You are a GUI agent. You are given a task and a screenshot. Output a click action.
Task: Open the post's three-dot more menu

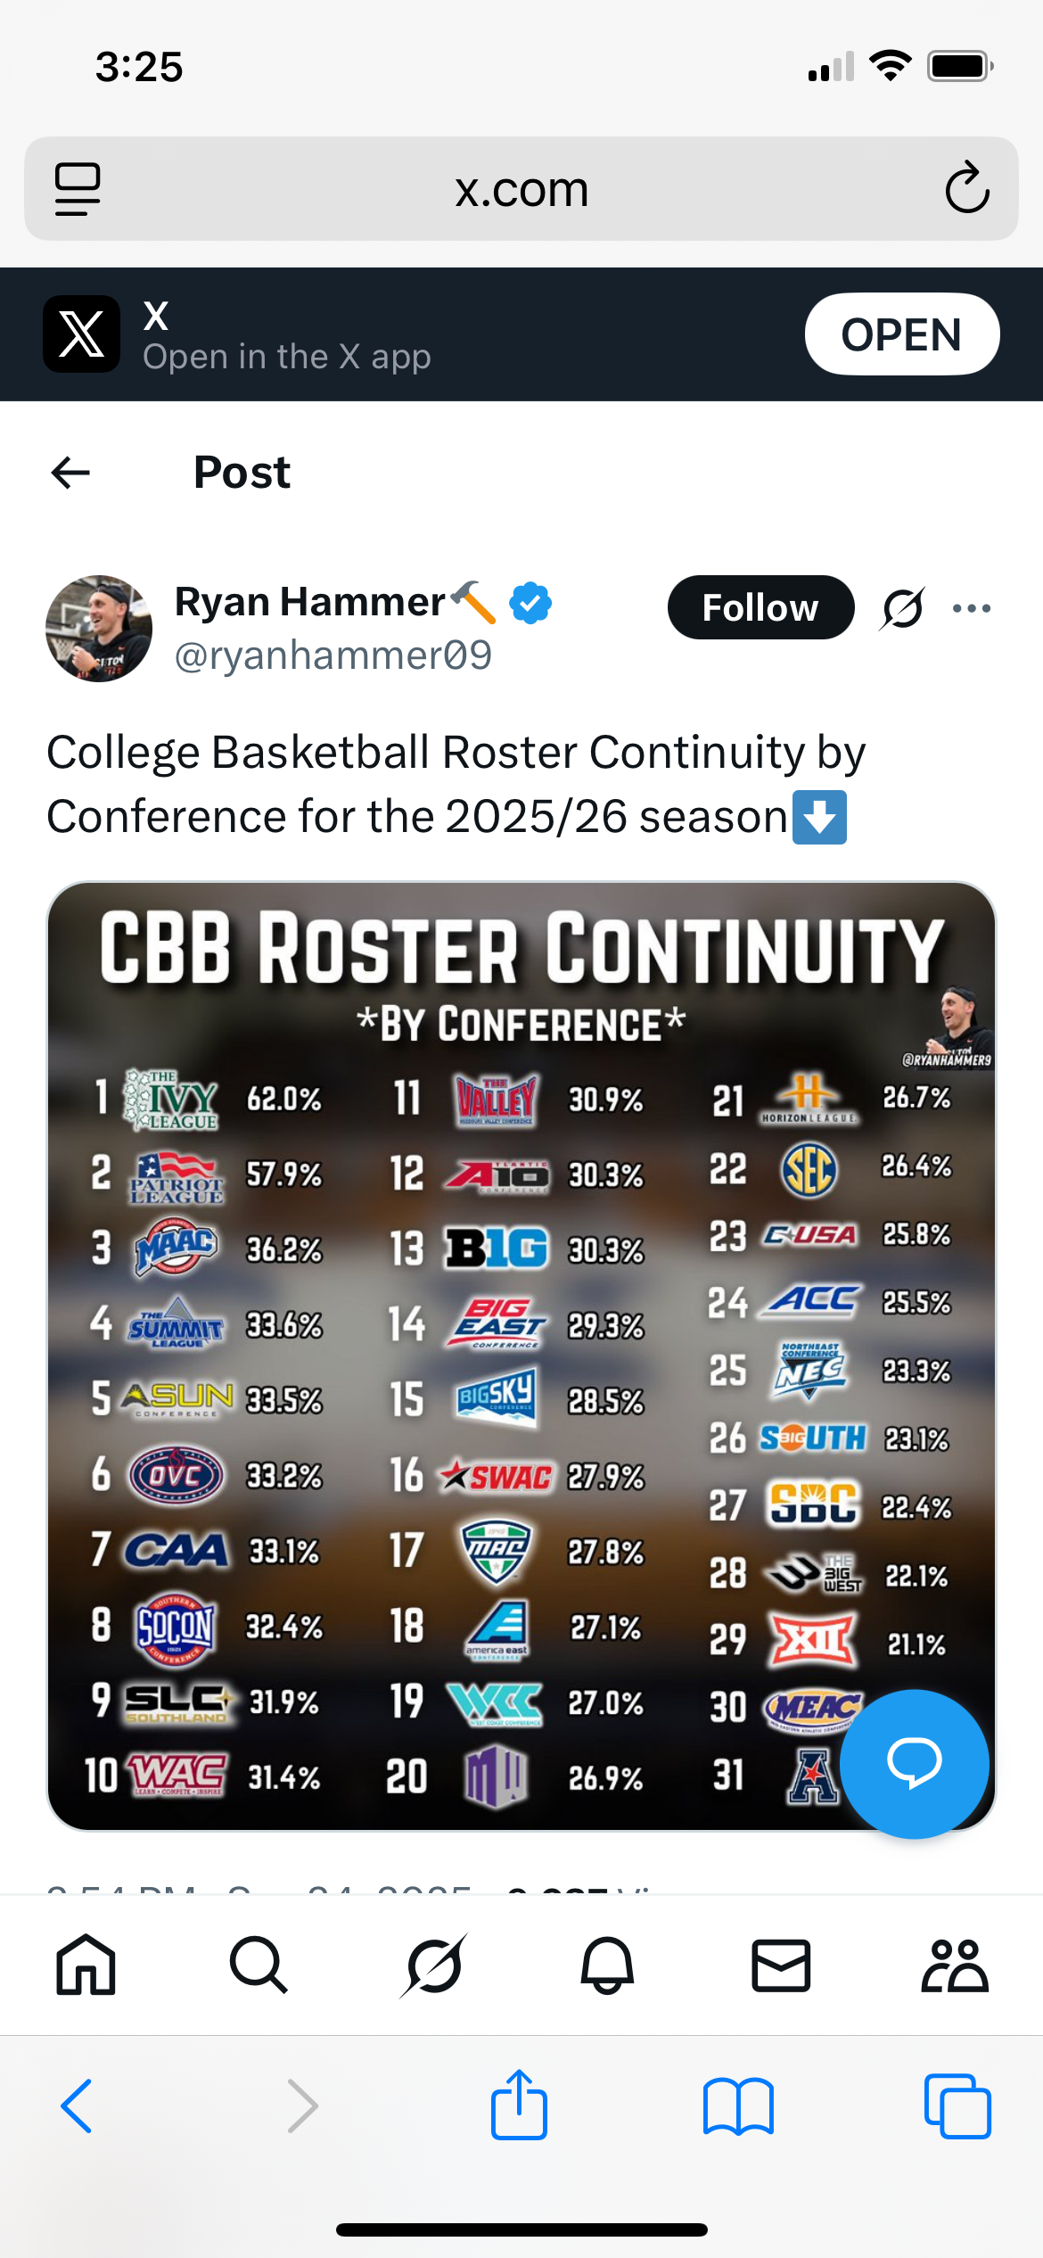971,608
